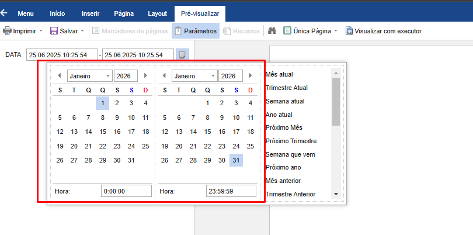The width and height of the screenshot is (473, 235).
Task: Open the Salvar dropdown arrow
Action: point(82,31)
